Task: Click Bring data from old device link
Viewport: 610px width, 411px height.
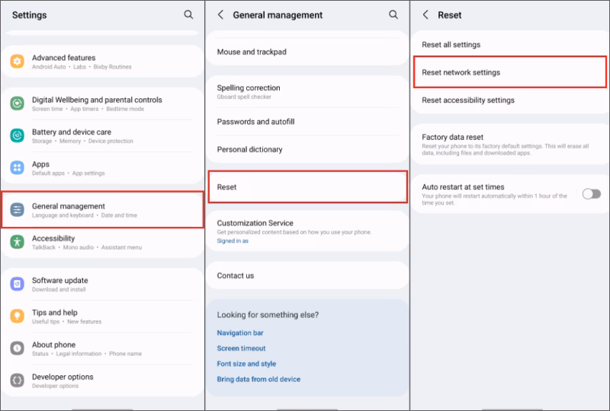Action: 258,379
